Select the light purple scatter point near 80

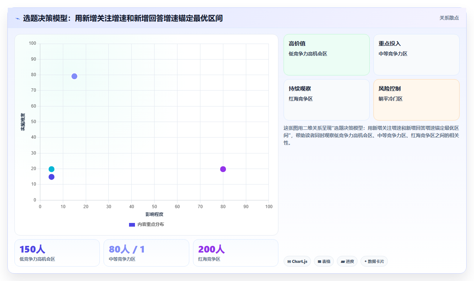coord(74,76)
